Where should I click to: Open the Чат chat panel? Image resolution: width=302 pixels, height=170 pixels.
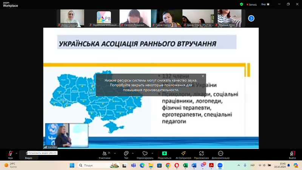tap(126, 155)
